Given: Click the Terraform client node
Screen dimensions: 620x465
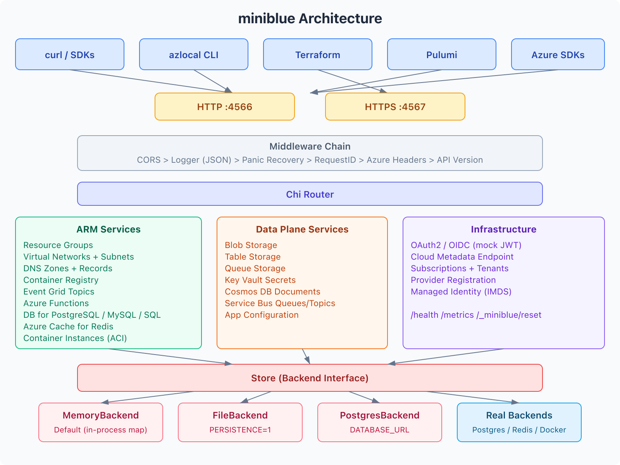Looking at the screenshot, I should [317, 55].
